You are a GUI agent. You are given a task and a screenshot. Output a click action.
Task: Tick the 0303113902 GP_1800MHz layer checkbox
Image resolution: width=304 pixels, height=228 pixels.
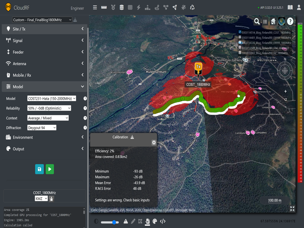240,53
